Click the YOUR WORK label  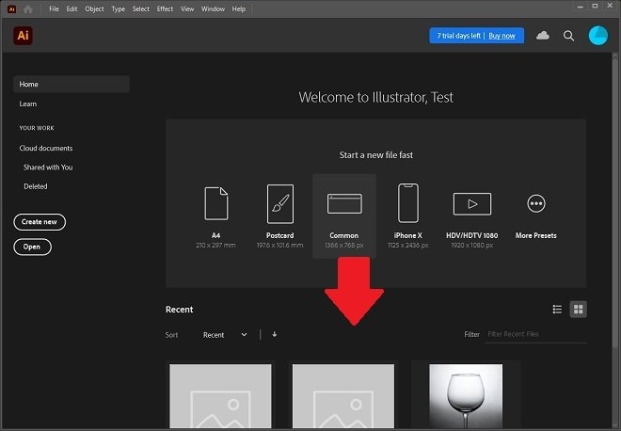[37, 128]
